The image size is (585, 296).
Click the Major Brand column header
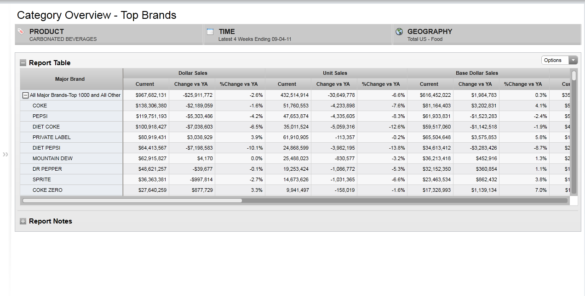pyautogui.click(x=70, y=79)
